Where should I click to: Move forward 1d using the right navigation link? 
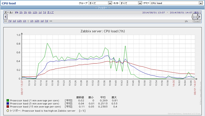[x=42, y=21]
